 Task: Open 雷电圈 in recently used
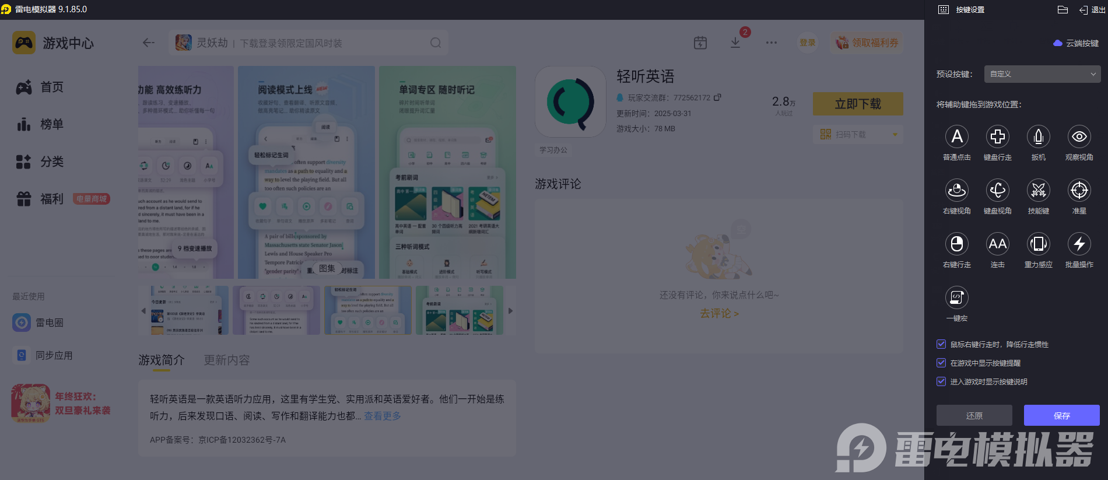point(38,323)
